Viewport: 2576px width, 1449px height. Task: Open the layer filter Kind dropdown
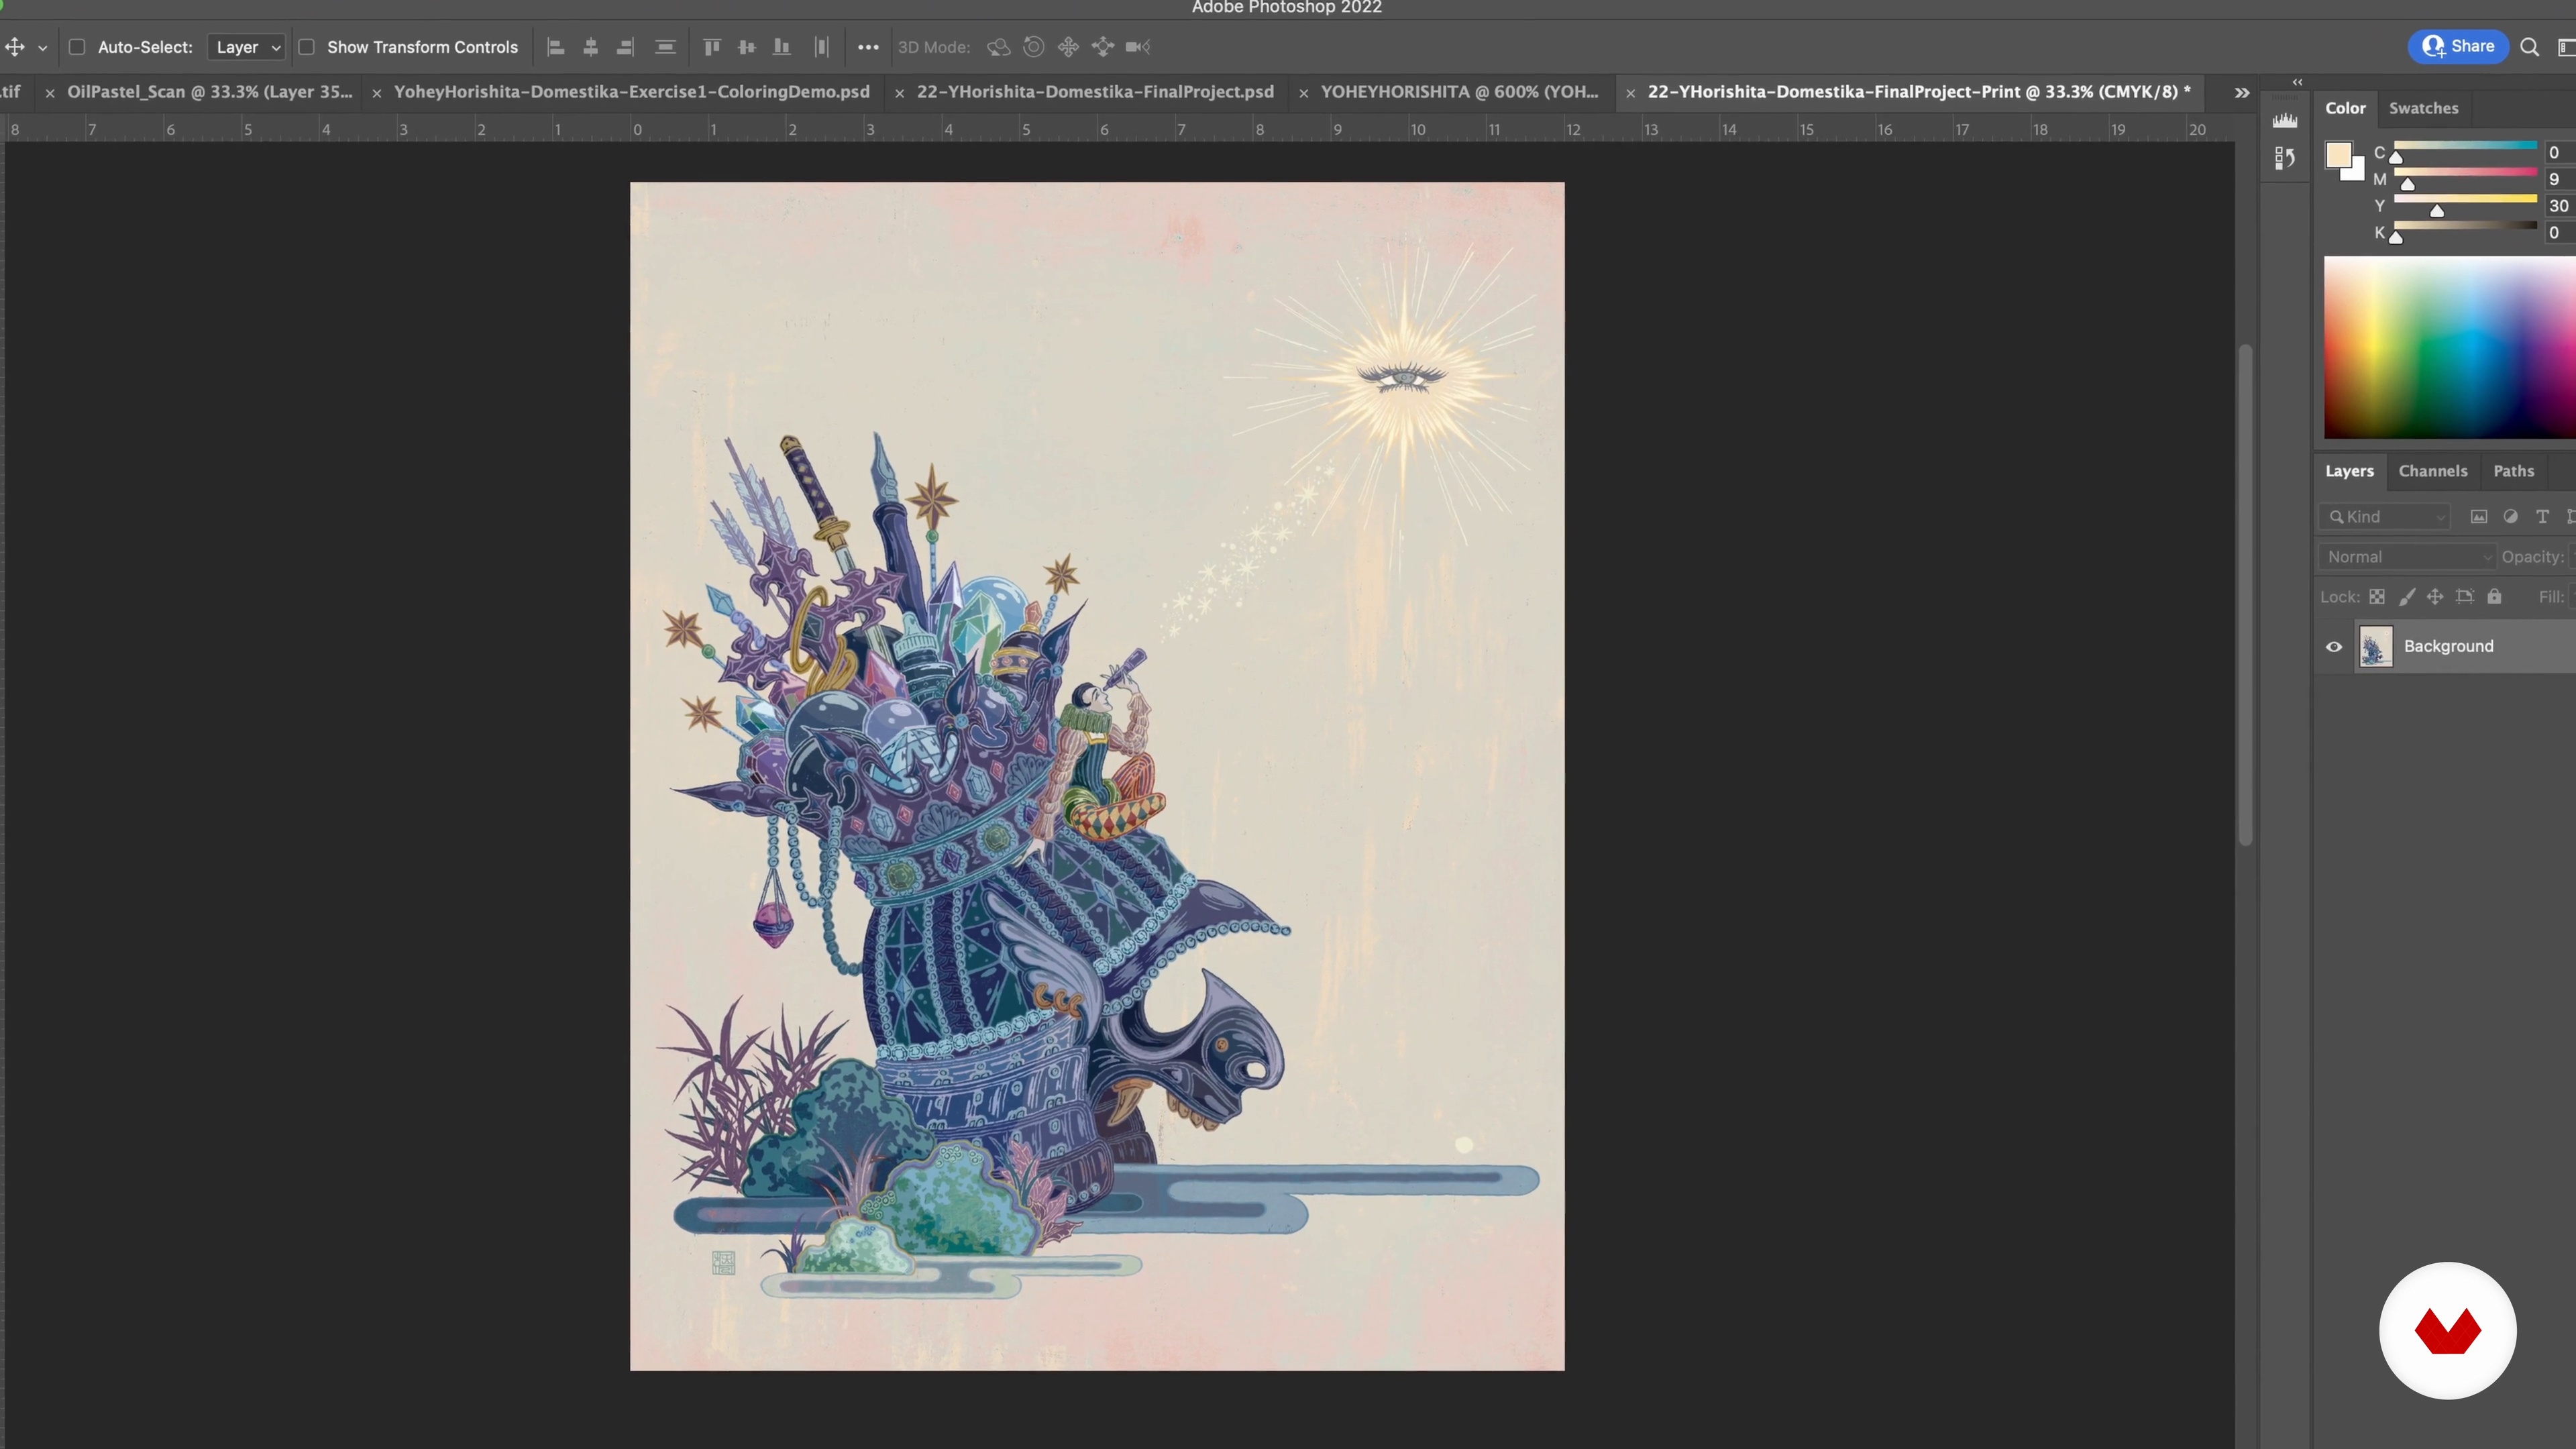point(2385,517)
